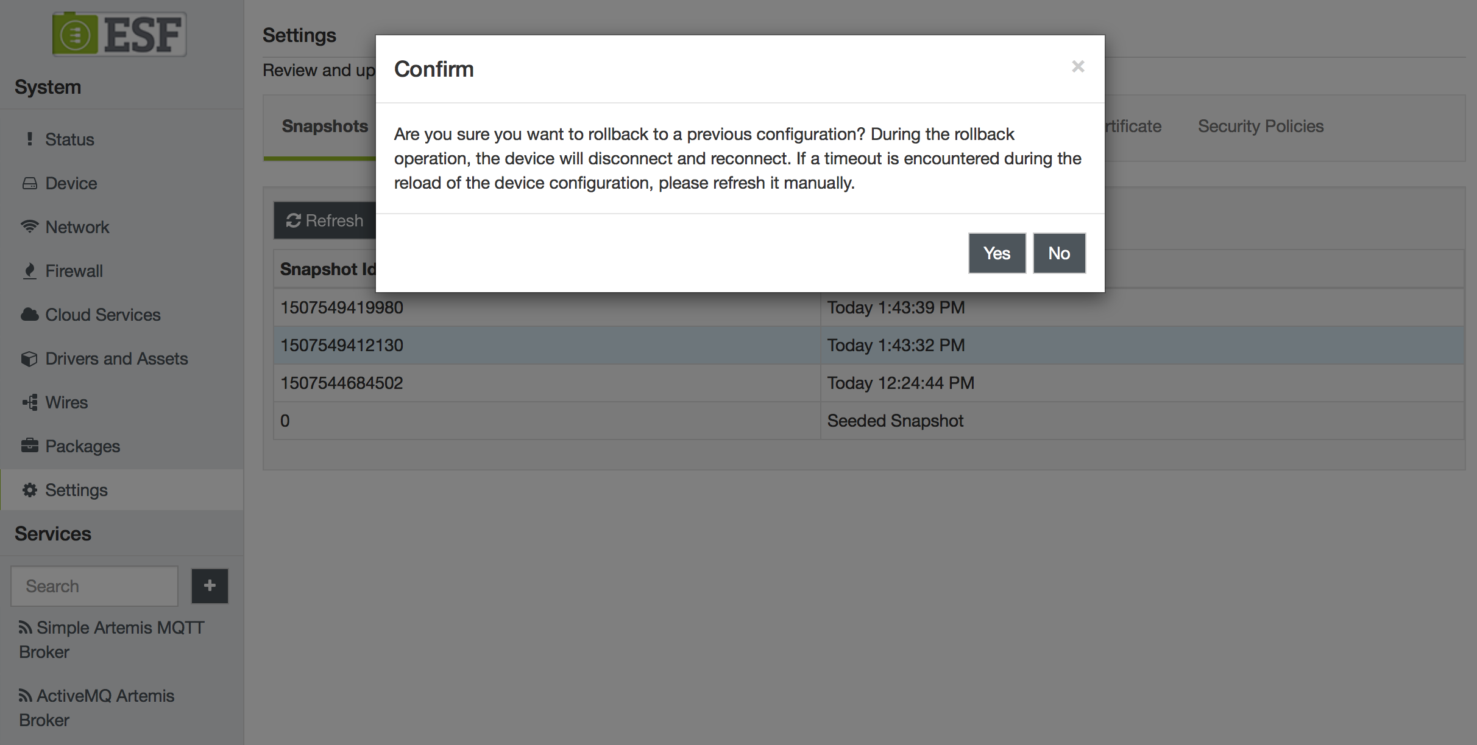Click Today 12:24:44 PM cell

click(1142, 383)
